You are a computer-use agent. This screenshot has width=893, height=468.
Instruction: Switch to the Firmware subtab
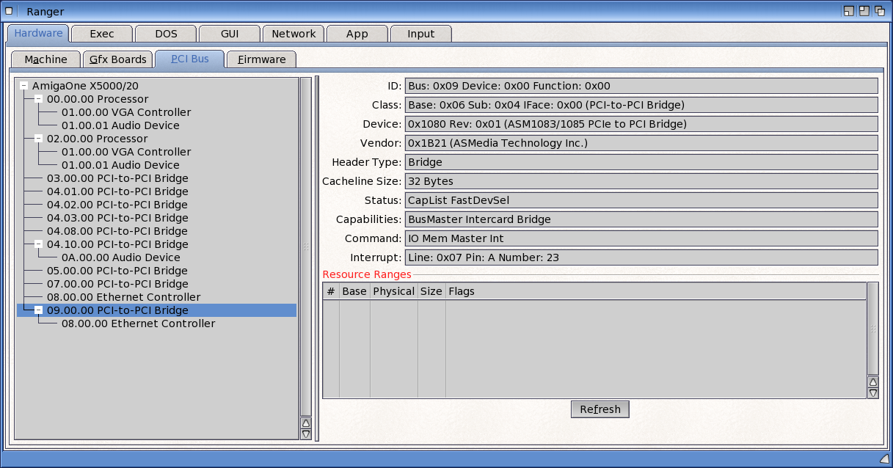click(261, 59)
